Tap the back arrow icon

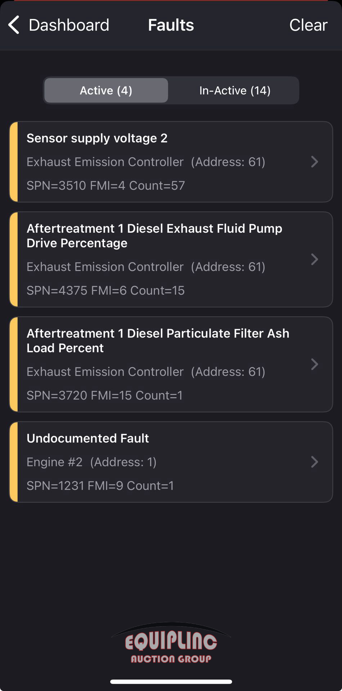(x=14, y=25)
